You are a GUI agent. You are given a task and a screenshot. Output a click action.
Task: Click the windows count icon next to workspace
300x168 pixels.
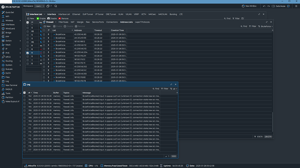tap(49, 6)
